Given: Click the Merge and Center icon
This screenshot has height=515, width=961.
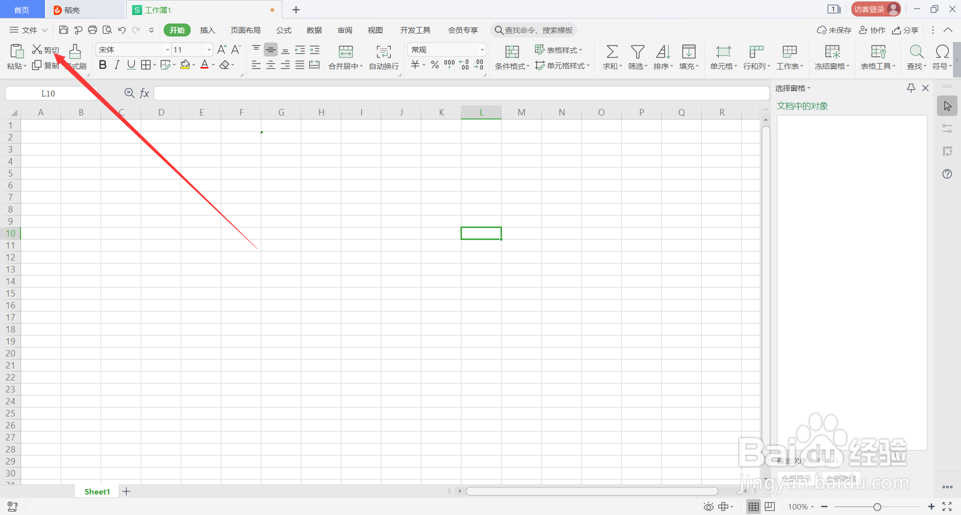Looking at the screenshot, I should coord(346,51).
